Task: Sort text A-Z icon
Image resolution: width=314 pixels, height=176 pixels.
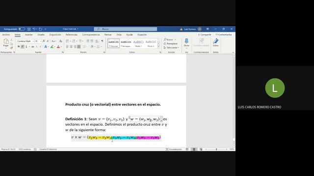Action: 97,41
